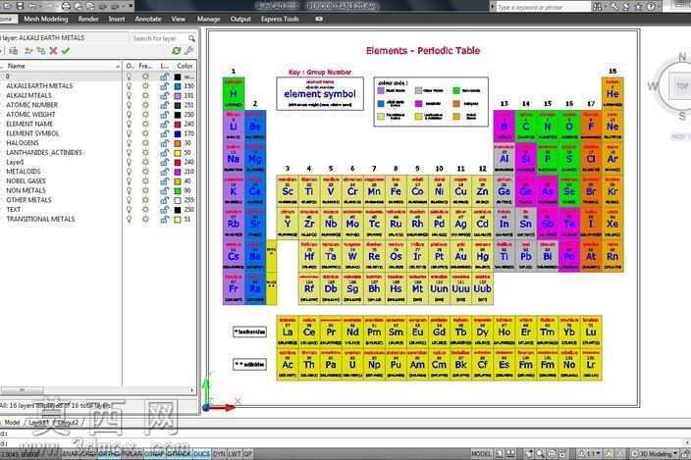Click the green checkmark set current layer icon
The image size is (691, 460).
tap(66, 51)
